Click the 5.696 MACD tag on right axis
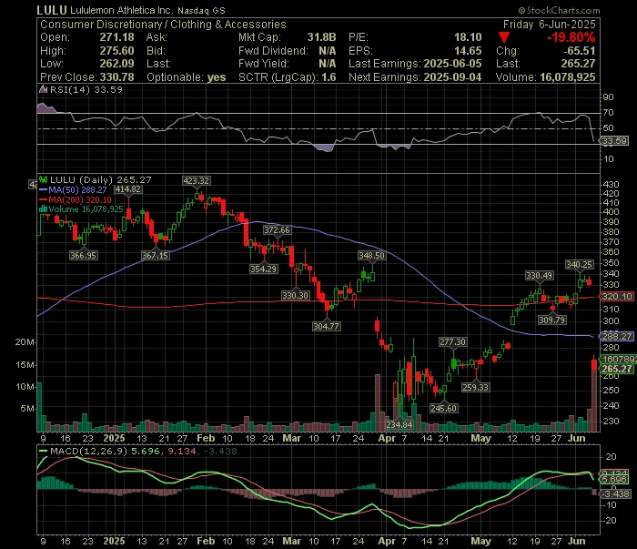Screen dimensions: 637x549 point(614,480)
